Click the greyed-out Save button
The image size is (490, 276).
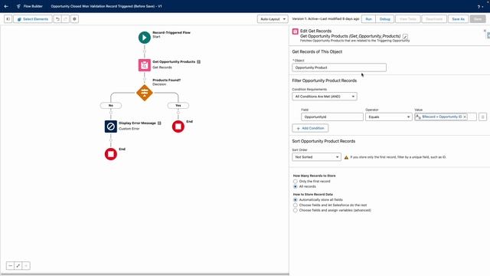coord(478,19)
